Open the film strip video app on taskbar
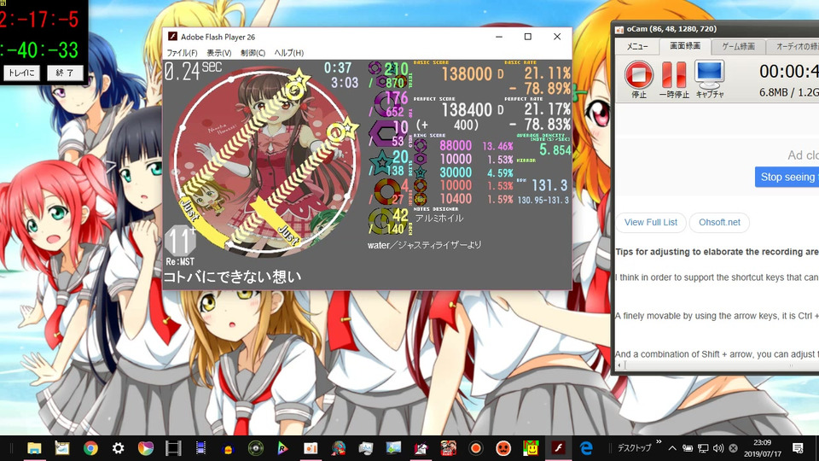 tap(173, 448)
